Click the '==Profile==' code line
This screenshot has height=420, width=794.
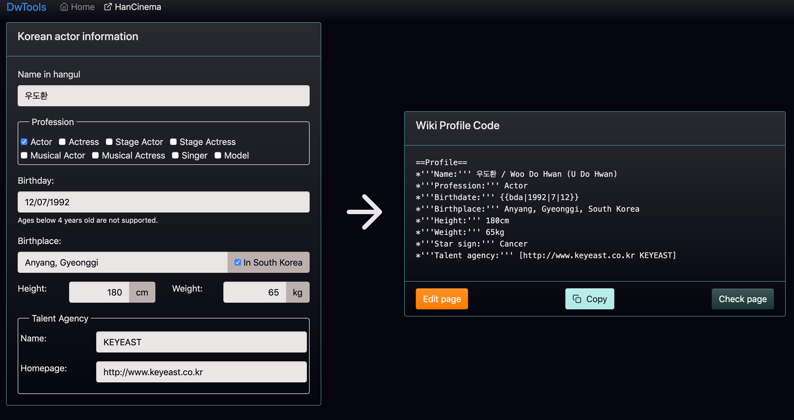coord(442,162)
